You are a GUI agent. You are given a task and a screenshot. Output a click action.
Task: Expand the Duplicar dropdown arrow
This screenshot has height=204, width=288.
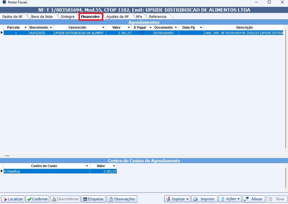click(187, 199)
